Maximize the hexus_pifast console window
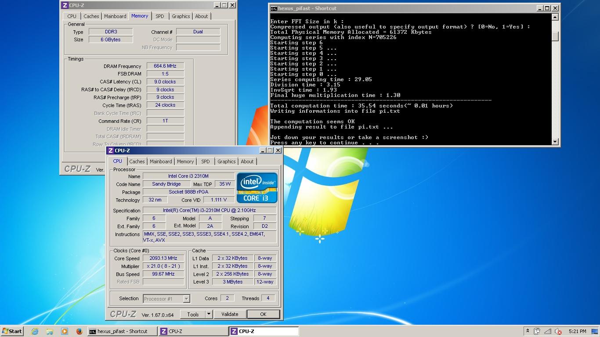600x337 pixels. click(x=547, y=8)
